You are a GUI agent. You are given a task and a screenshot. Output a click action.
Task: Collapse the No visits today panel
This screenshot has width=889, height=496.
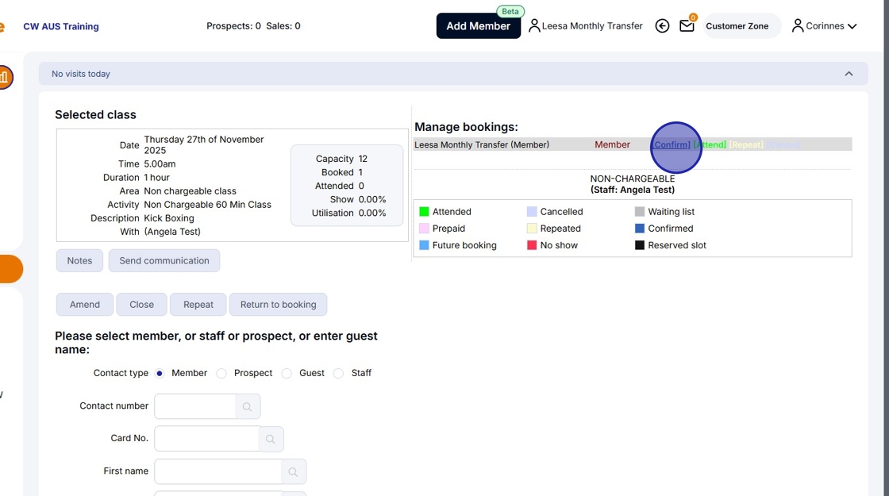click(x=849, y=74)
